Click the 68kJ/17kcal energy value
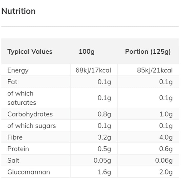 pos(93,70)
